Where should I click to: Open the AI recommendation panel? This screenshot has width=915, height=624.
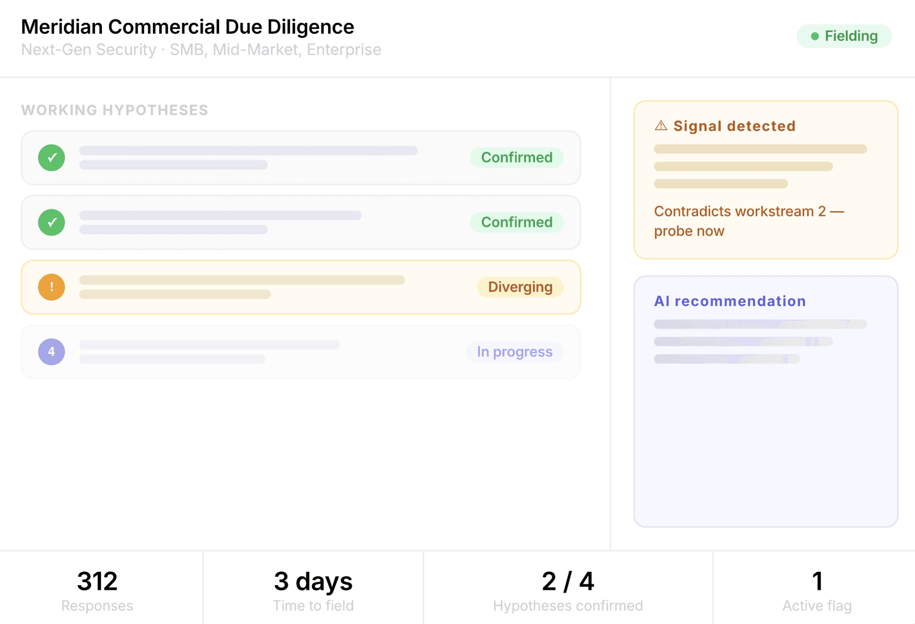coord(766,401)
